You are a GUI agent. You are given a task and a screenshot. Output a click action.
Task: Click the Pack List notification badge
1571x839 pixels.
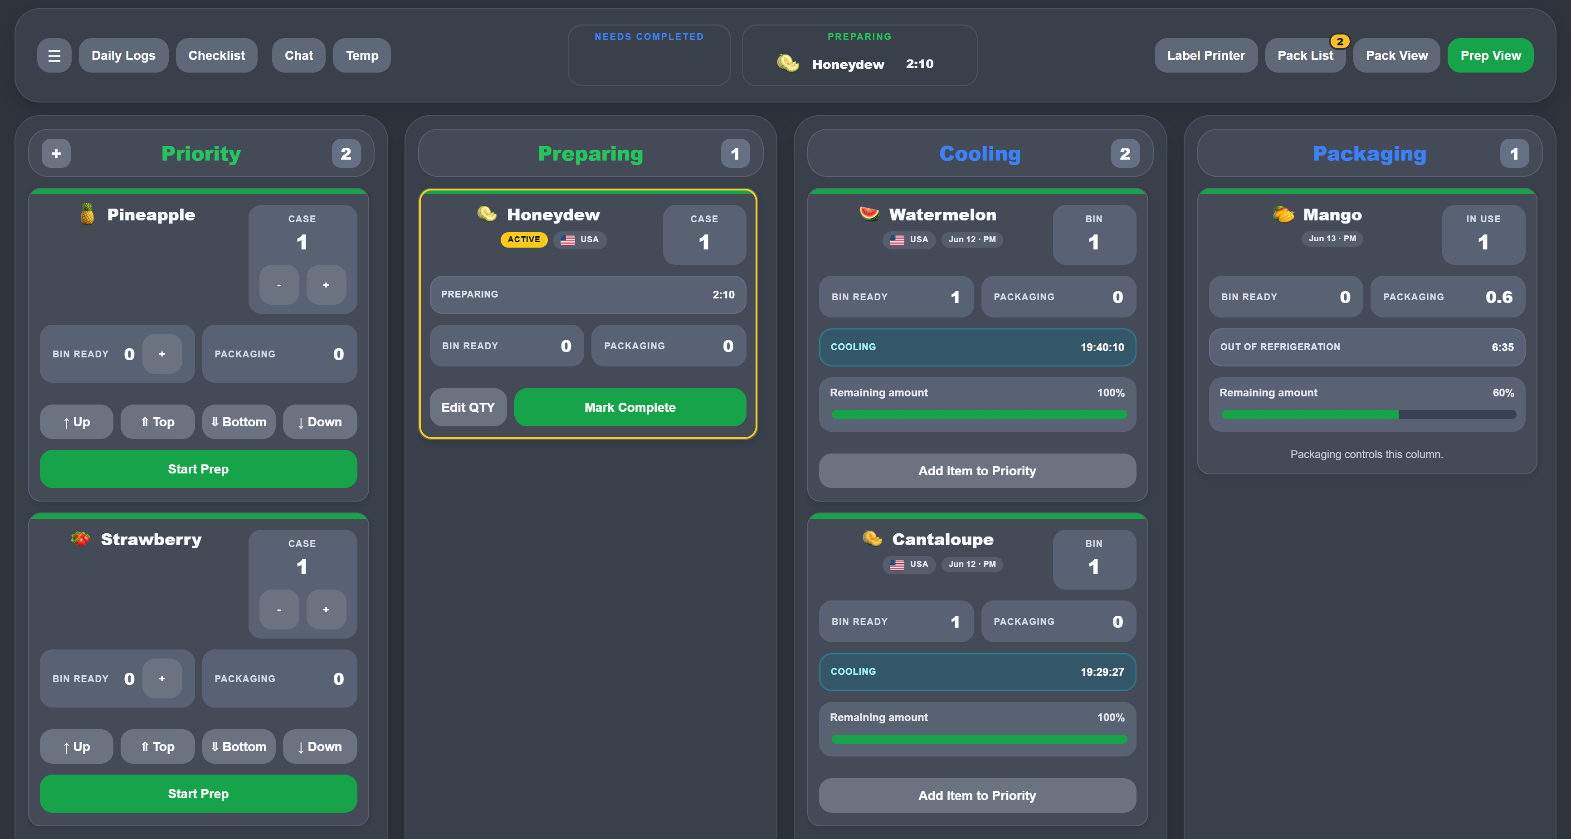1340,41
